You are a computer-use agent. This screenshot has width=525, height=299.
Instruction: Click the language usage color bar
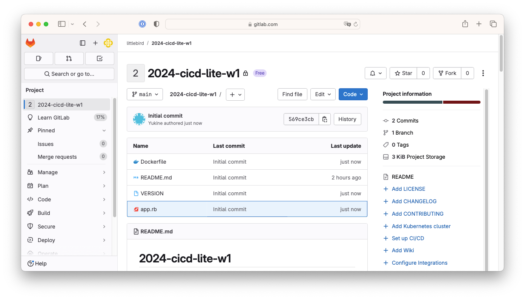[x=431, y=102]
